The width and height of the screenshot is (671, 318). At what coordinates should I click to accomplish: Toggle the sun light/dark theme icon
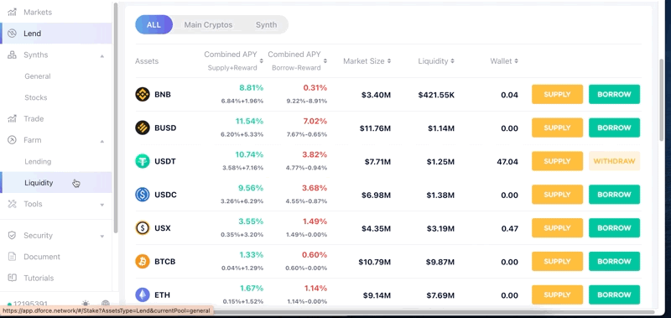click(x=86, y=304)
